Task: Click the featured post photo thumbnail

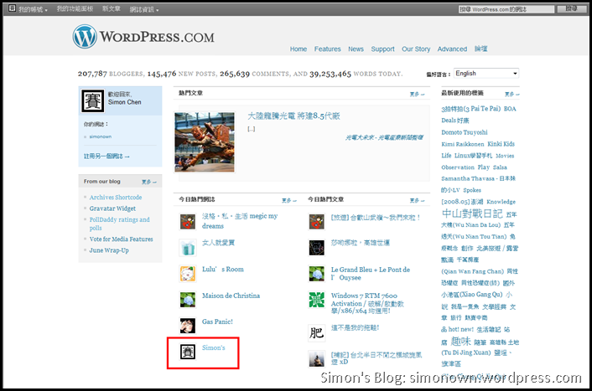Action: (x=205, y=141)
